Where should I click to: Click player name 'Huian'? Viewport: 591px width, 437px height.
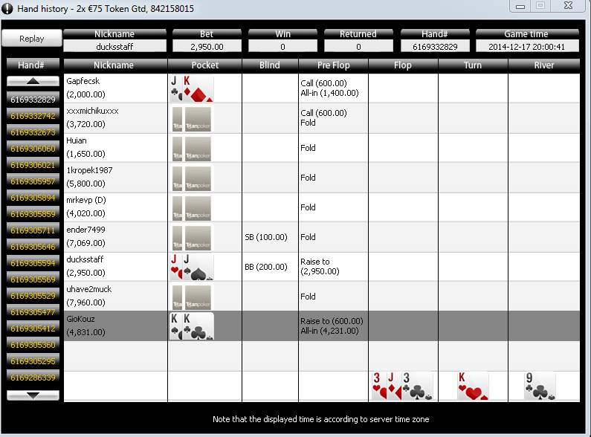[77, 140]
